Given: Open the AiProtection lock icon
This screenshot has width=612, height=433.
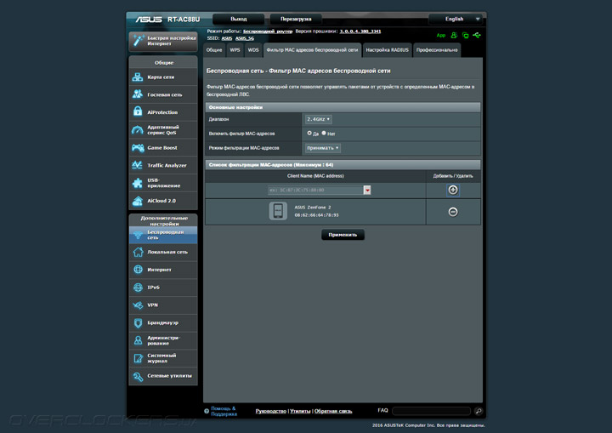Looking at the screenshot, I should click(x=138, y=111).
